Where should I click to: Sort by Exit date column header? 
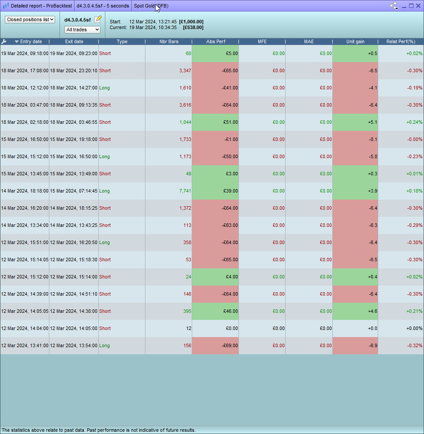(74, 41)
